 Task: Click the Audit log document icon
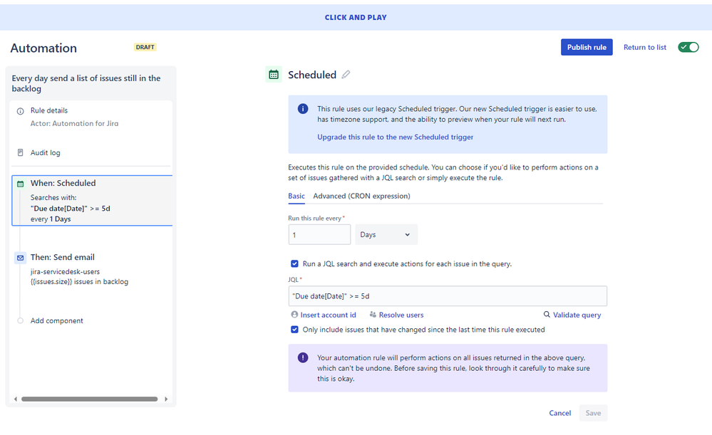(21, 153)
